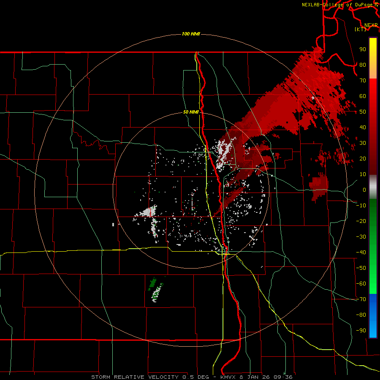
Task: Pick the blue bottom segment of the color bar
Action: pyautogui.click(x=373, y=316)
